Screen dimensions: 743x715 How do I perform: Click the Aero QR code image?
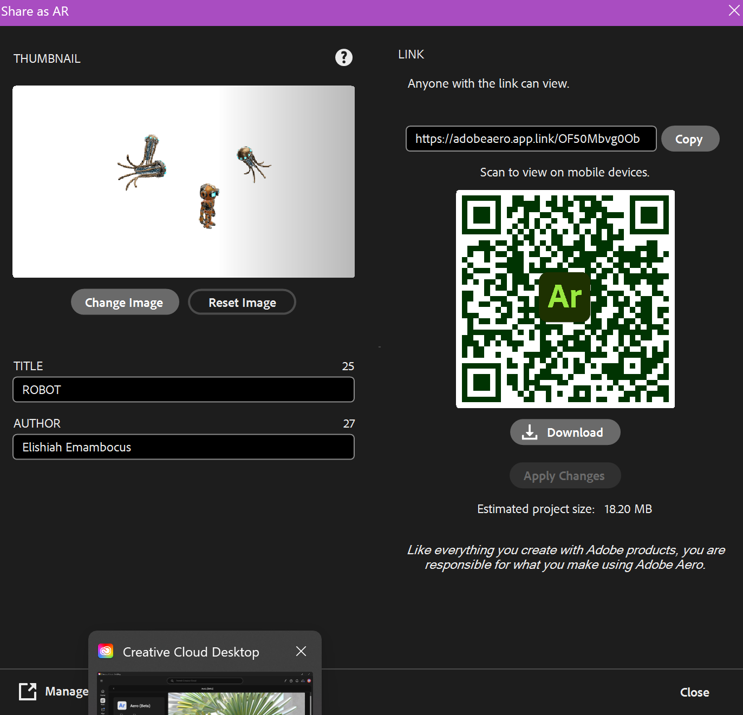[565, 299]
